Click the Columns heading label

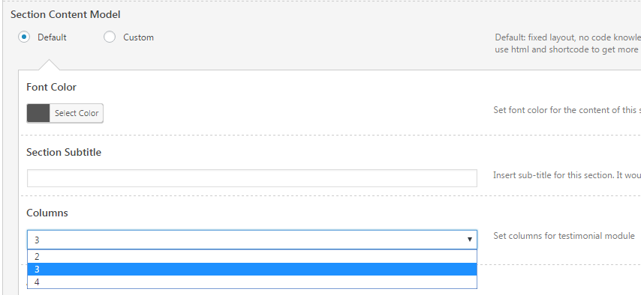pyautogui.click(x=47, y=213)
